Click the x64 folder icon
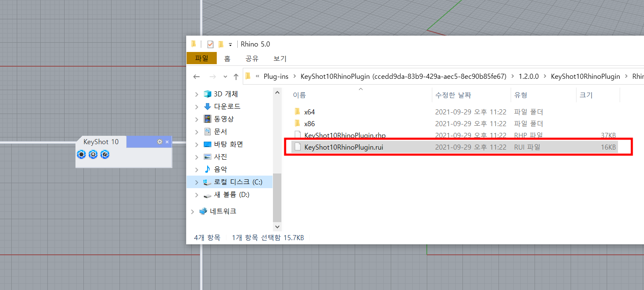Image resolution: width=644 pixels, height=290 pixels. (x=297, y=111)
